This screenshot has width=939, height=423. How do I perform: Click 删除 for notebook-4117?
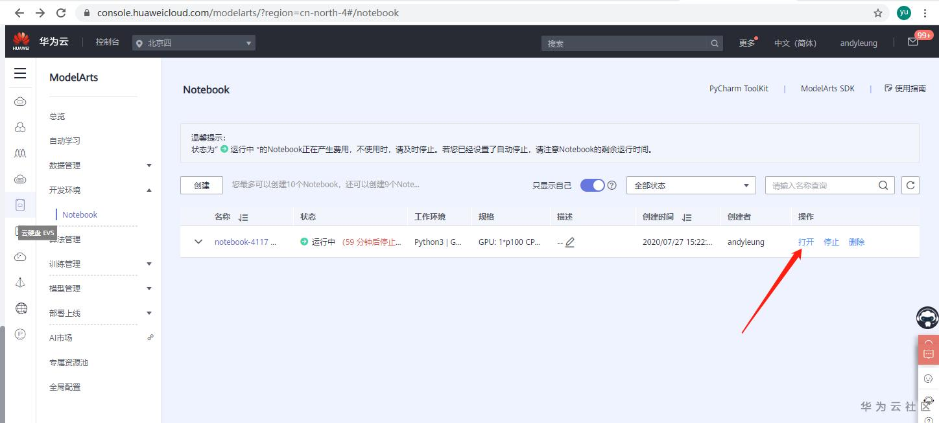pos(857,242)
